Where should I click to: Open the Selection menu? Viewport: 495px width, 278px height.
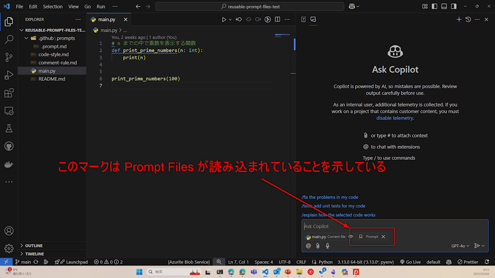[x=53, y=7]
